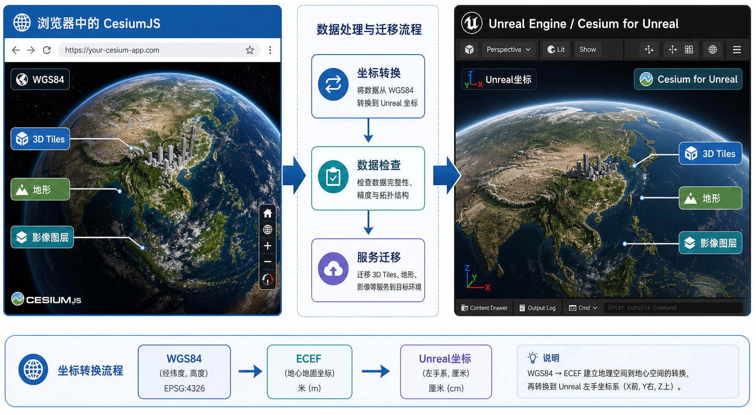Open the Content Drawer

point(484,308)
